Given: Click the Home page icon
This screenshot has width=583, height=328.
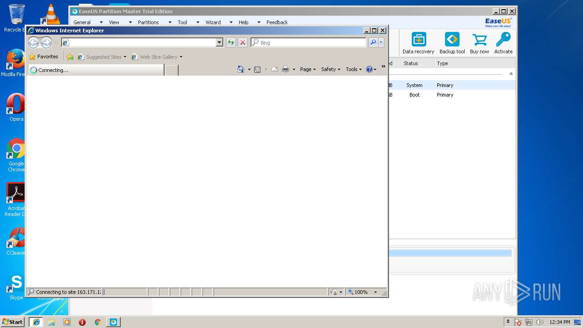Looking at the screenshot, I should click(x=241, y=69).
